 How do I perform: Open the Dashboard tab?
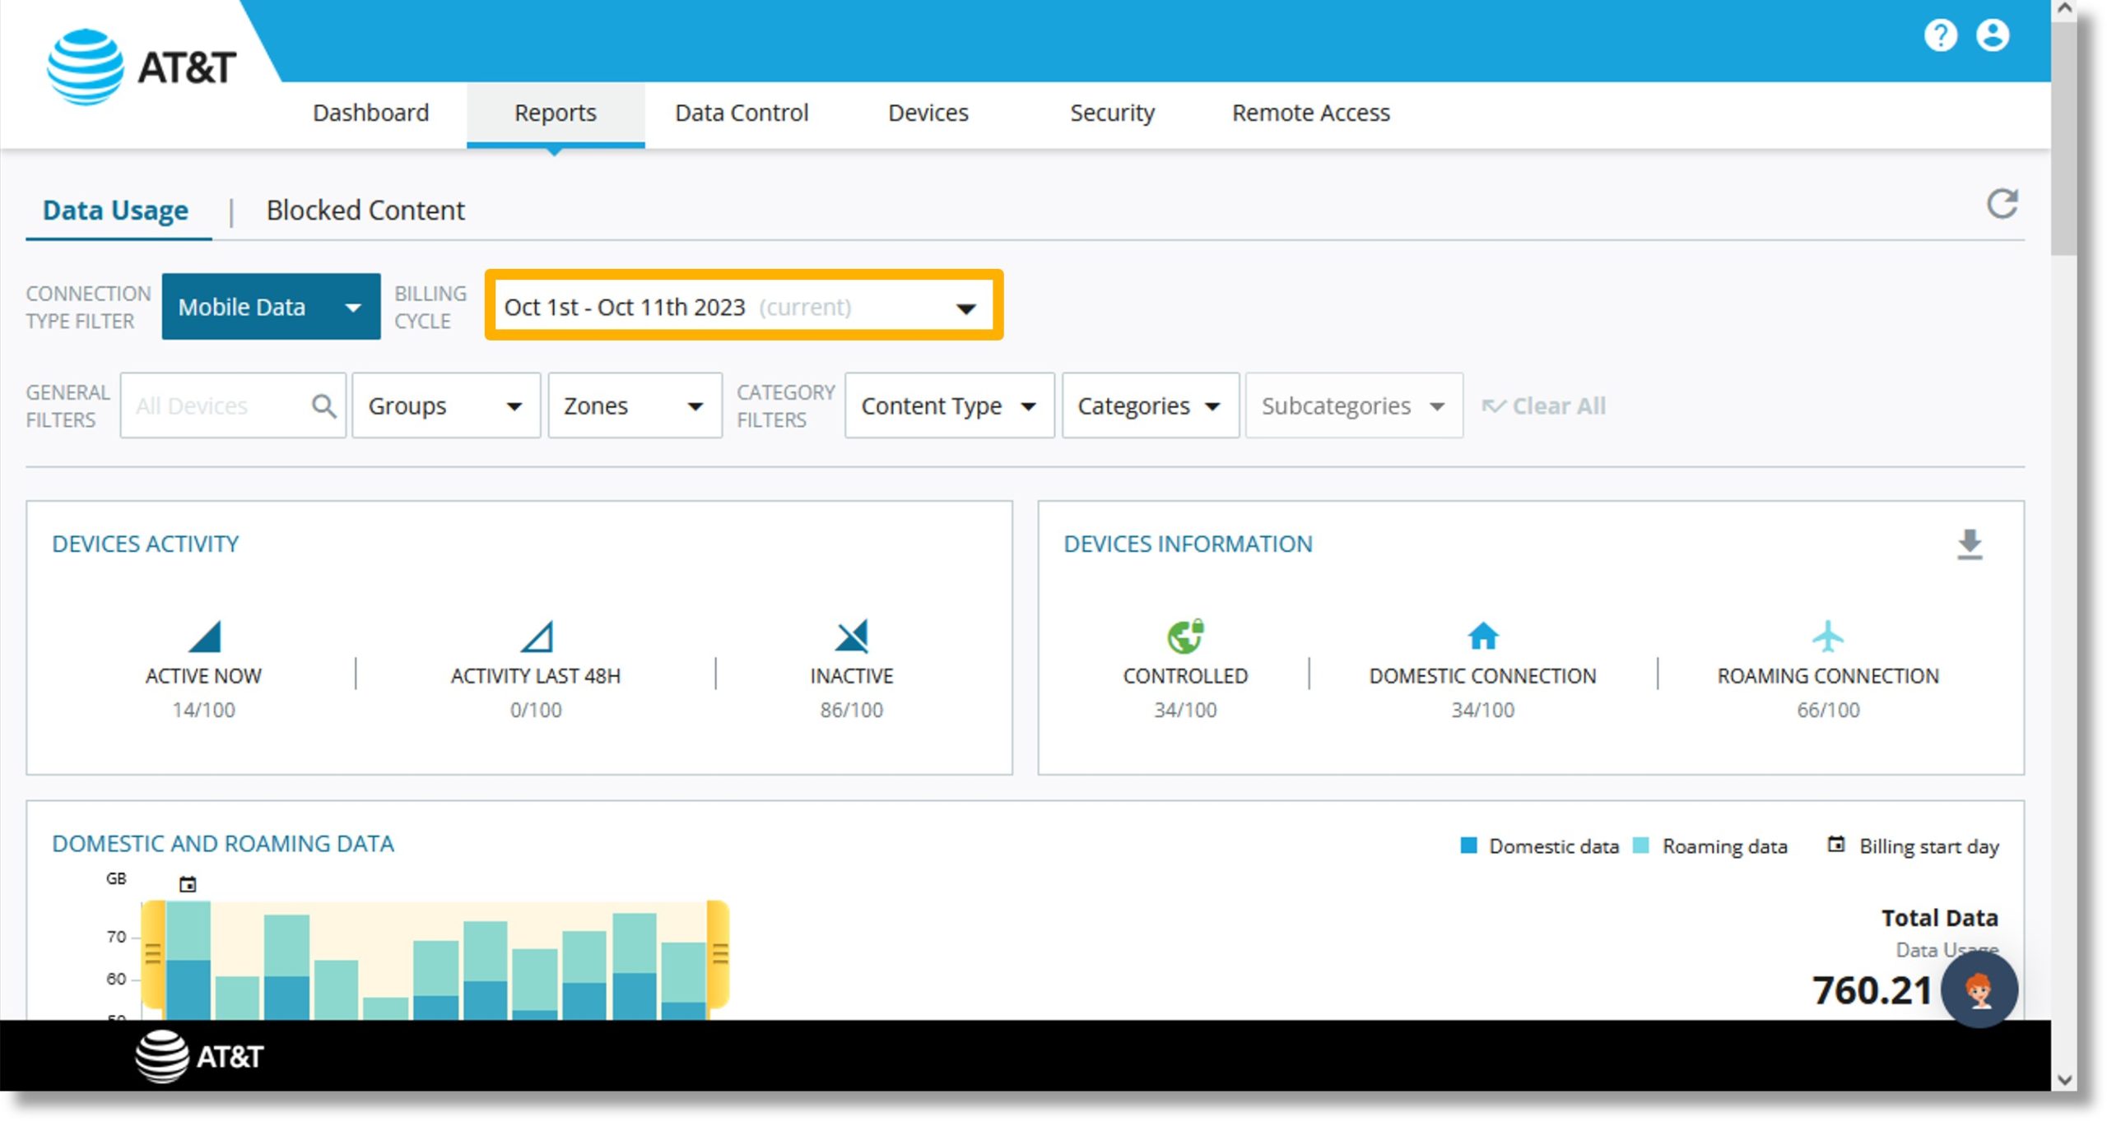pyautogui.click(x=370, y=113)
